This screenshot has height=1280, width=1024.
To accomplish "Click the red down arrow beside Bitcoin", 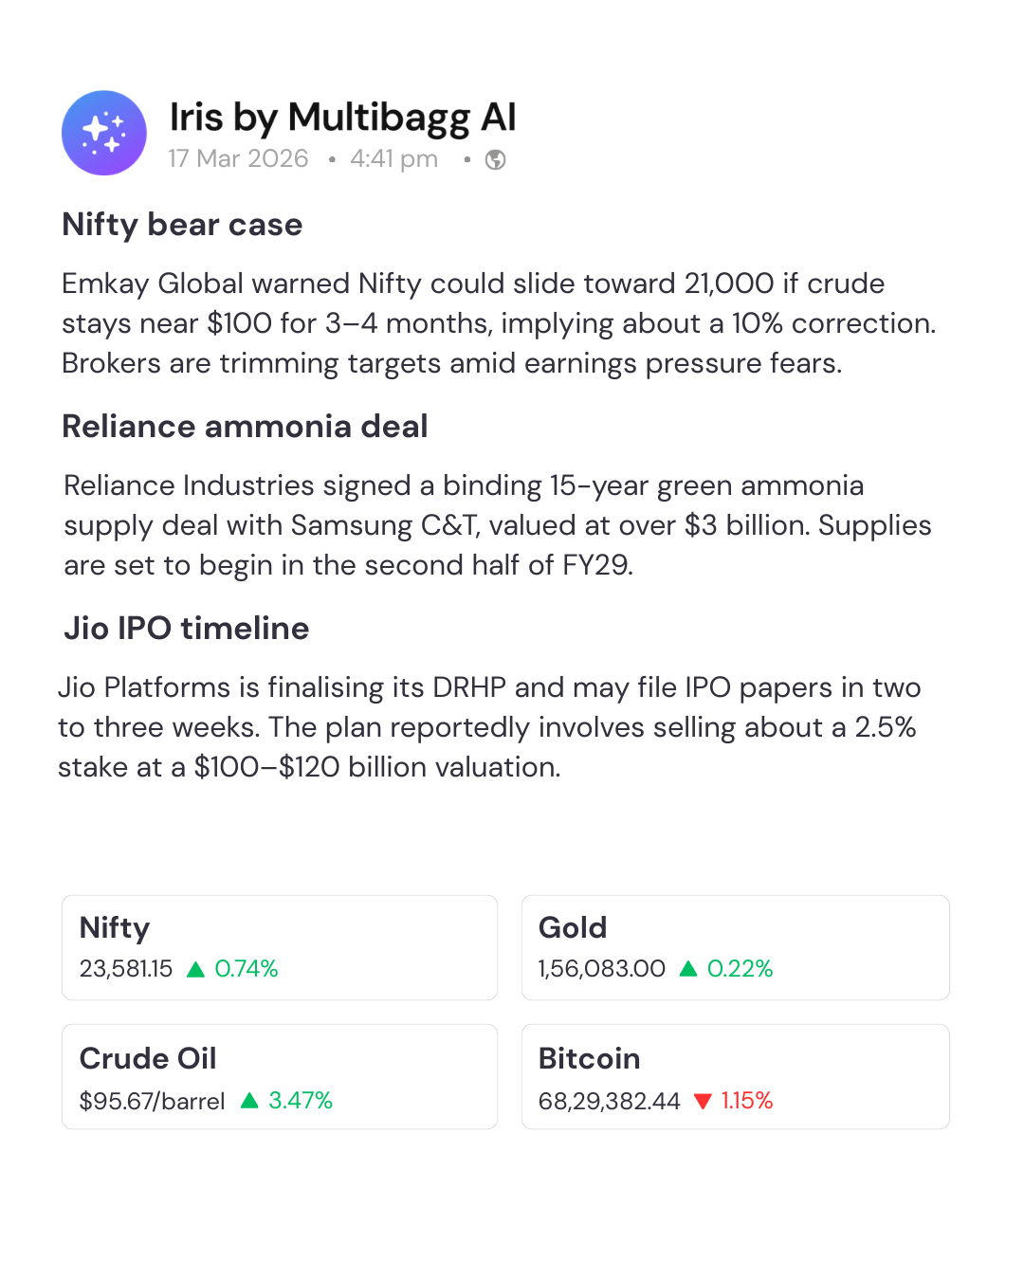I will pyautogui.click(x=703, y=1101).
